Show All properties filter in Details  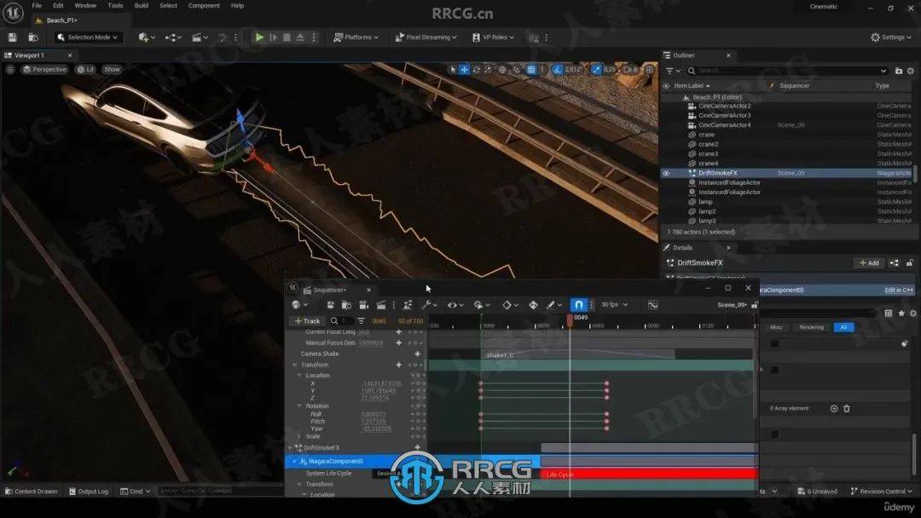point(843,327)
